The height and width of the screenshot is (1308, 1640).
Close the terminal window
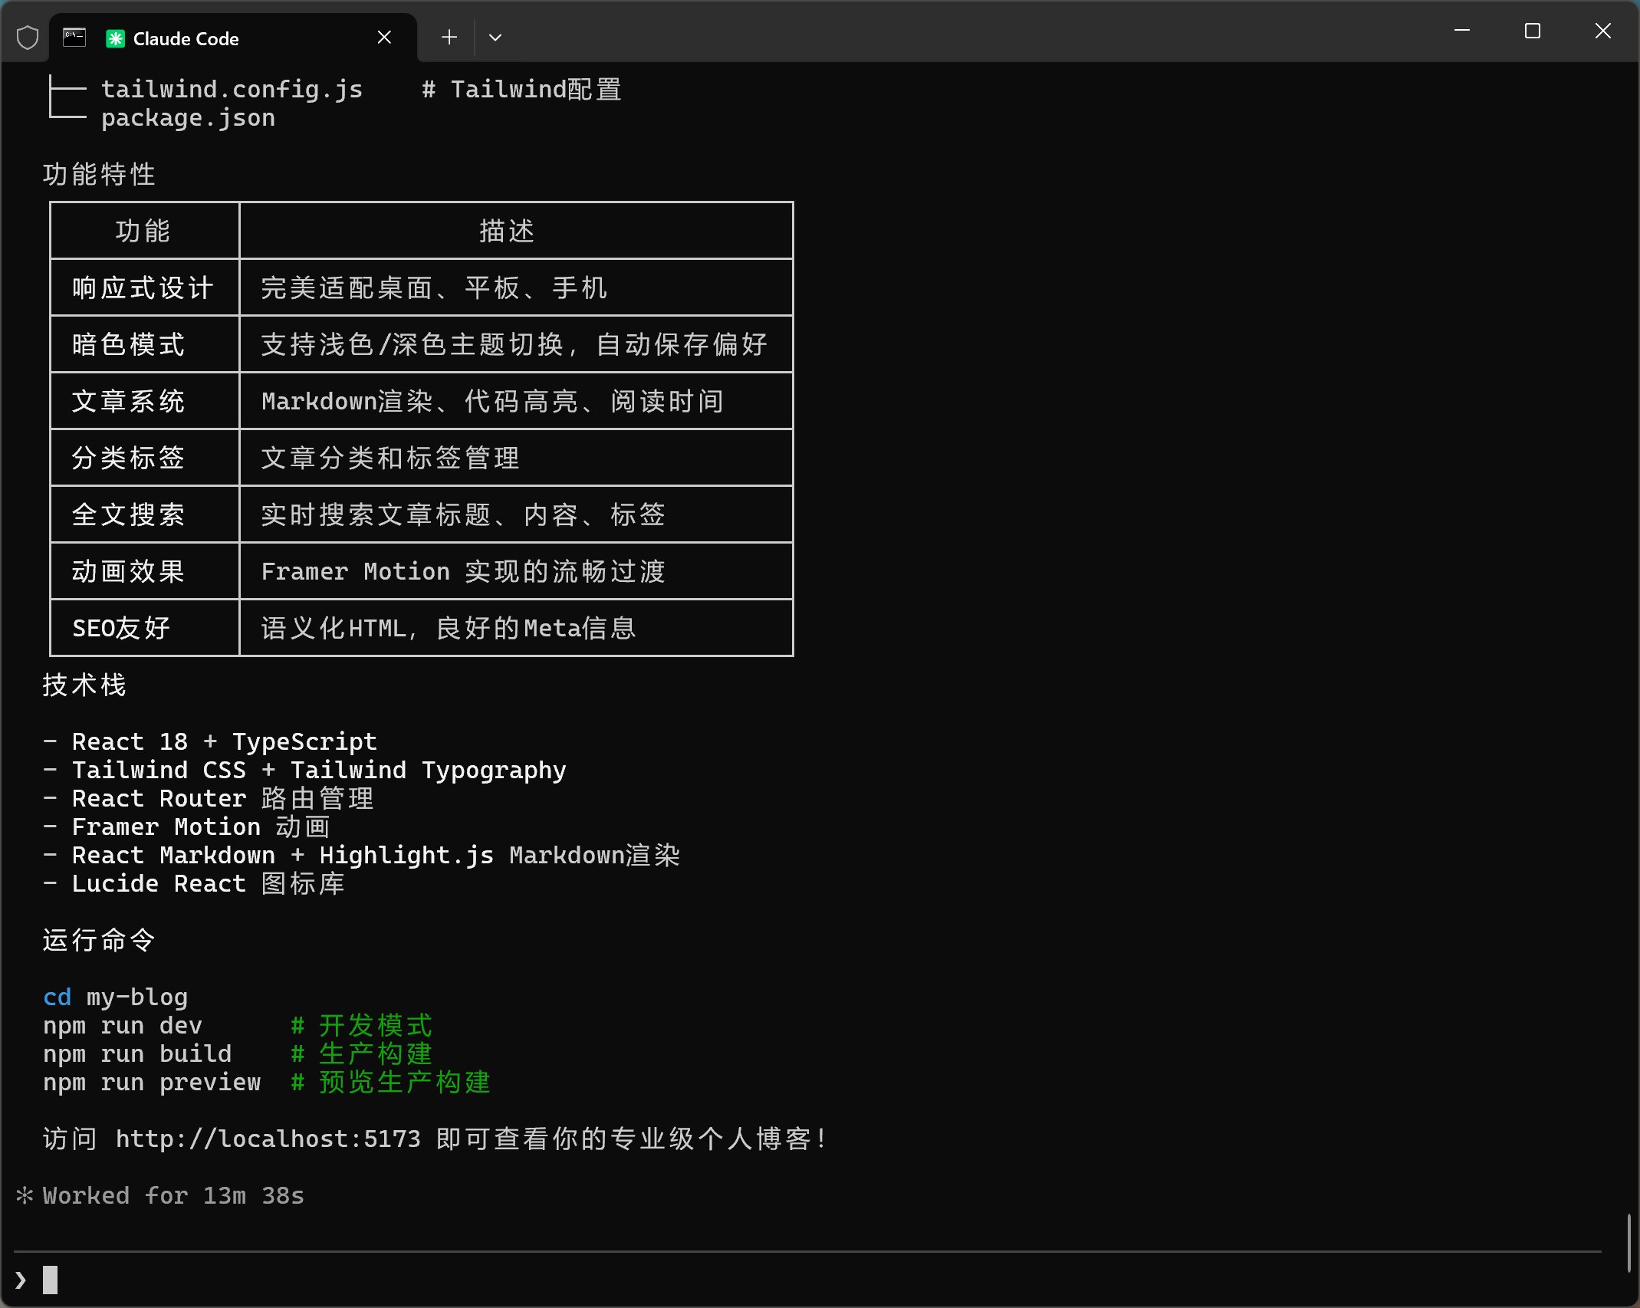tap(1602, 31)
